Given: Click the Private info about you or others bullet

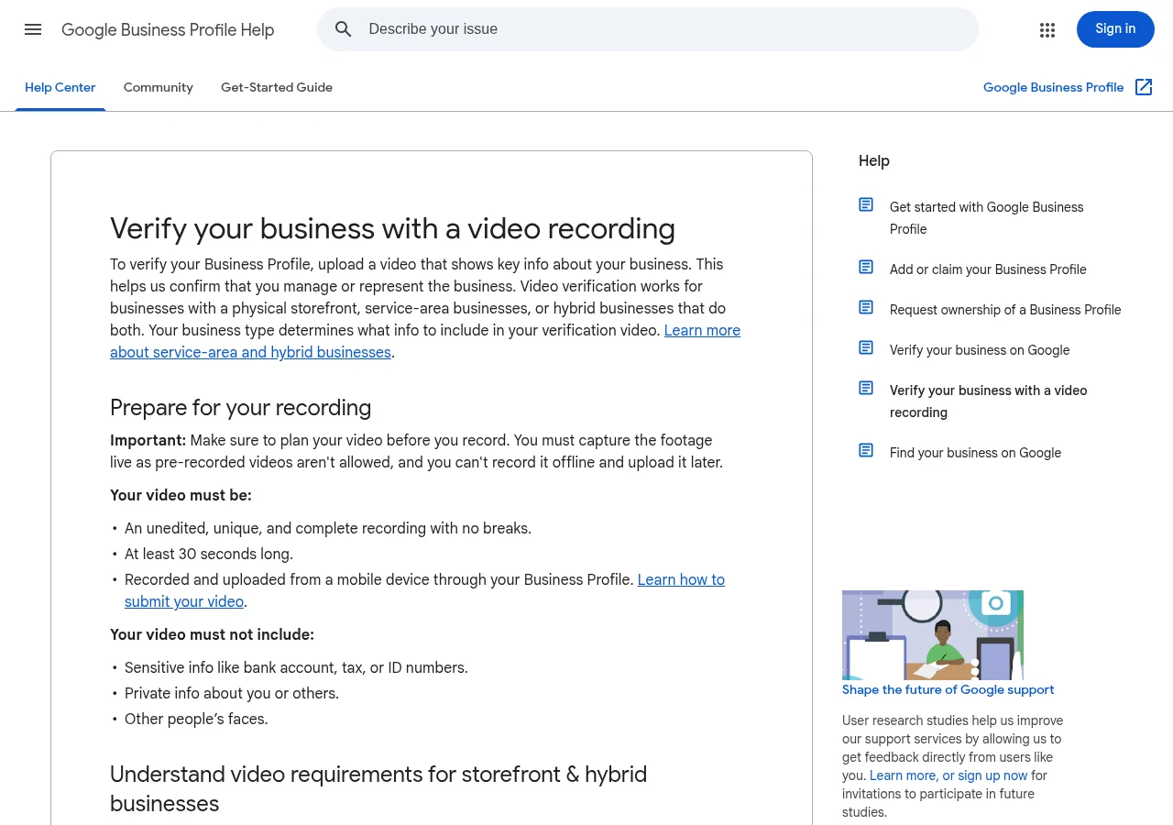Looking at the screenshot, I should click(232, 693).
